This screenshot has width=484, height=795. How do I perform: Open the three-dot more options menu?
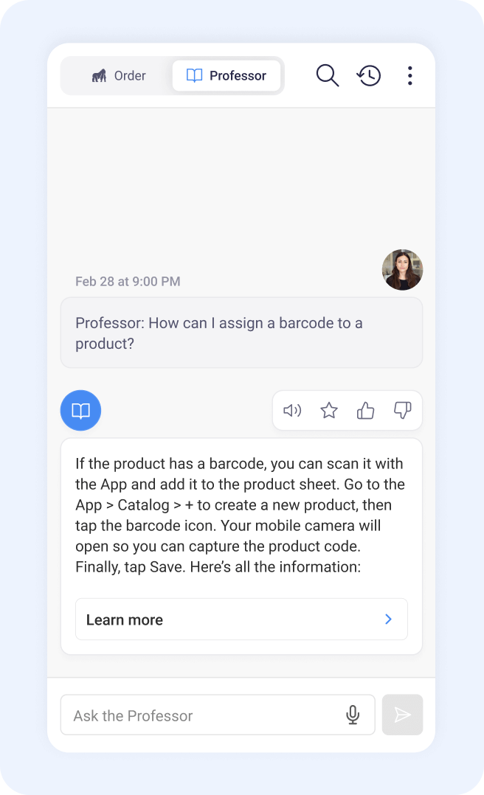coord(410,75)
